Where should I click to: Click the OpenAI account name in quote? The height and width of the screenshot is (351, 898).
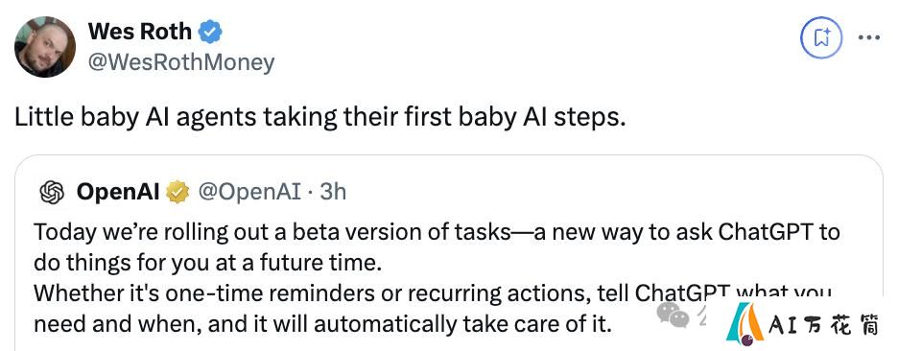(118, 193)
